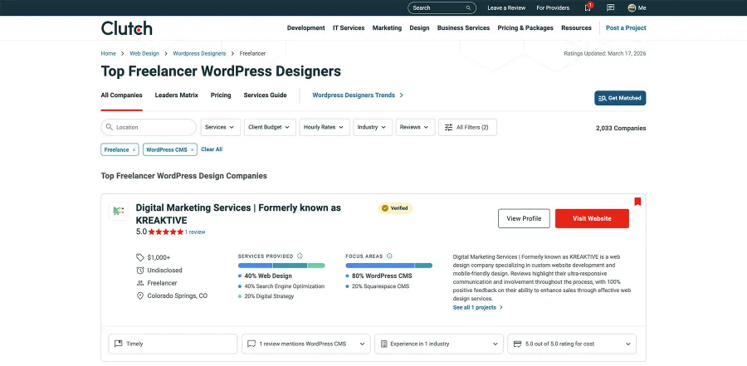Open the Industry filter dropdown
The image size is (747, 366).
(373, 127)
